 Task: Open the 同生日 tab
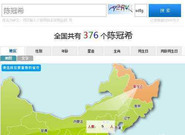click(143, 51)
